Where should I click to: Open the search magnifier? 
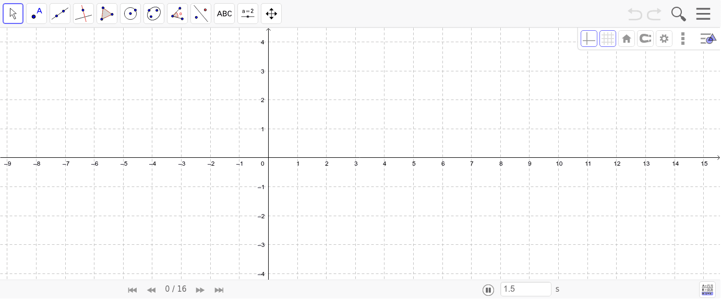[x=678, y=14]
